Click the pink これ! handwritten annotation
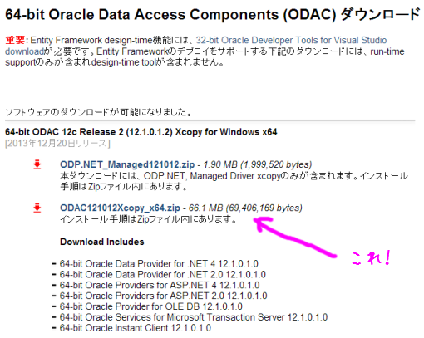 coord(371,257)
